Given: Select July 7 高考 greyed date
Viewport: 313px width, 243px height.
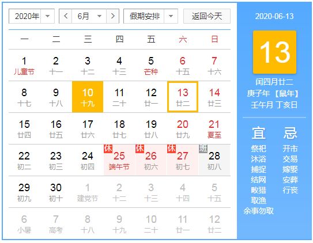Looking at the screenshot, I should tap(56, 223).
